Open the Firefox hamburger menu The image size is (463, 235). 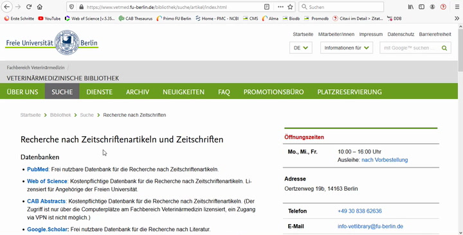coord(457,7)
